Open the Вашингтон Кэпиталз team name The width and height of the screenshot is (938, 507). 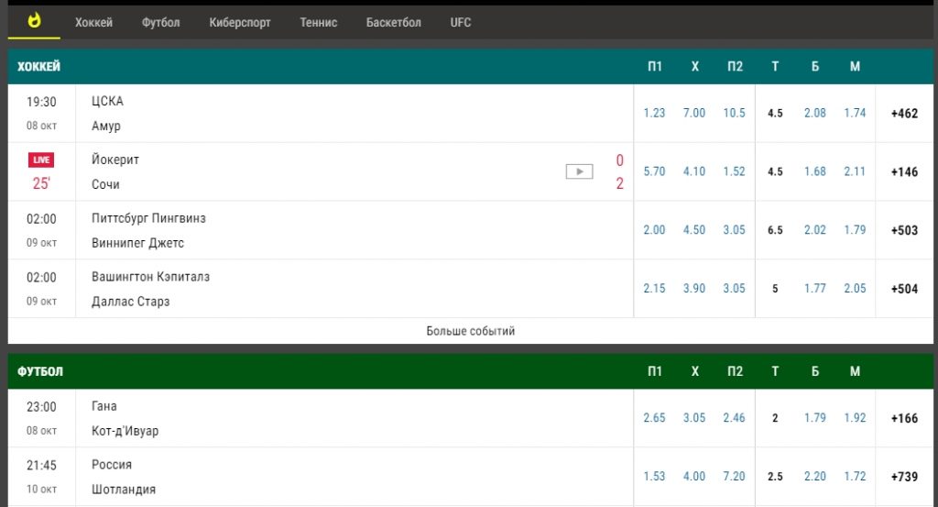[x=151, y=277]
